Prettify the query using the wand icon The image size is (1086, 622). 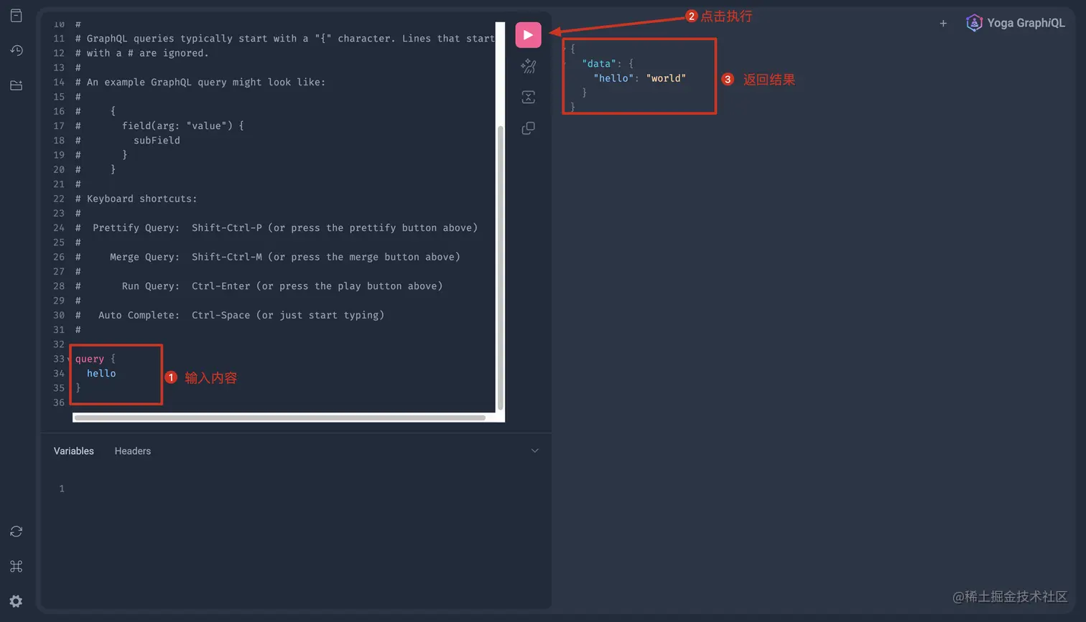pos(528,66)
